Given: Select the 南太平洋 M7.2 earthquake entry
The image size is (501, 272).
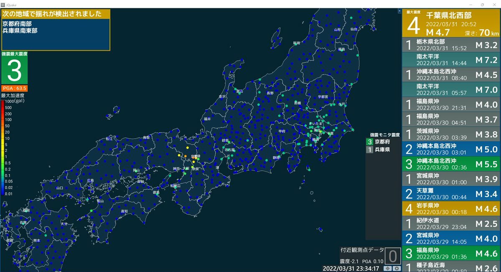Looking at the screenshot, I should [451, 59].
